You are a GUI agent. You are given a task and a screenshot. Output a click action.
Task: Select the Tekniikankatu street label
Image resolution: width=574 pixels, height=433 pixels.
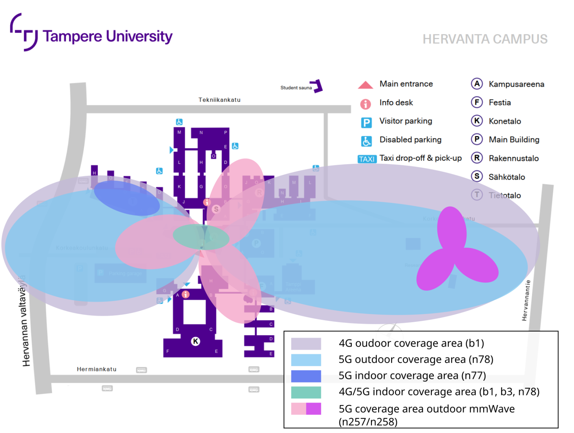pos(220,100)
